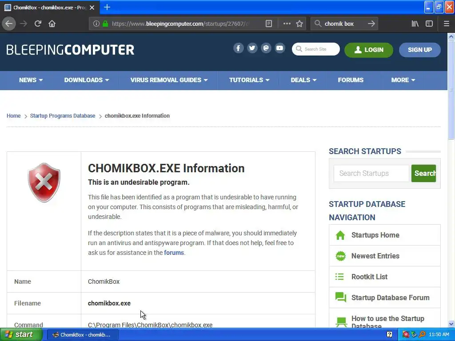Follow the Startup Programs Database breadcrumb

pyautogui.click(x=63, y=116)
